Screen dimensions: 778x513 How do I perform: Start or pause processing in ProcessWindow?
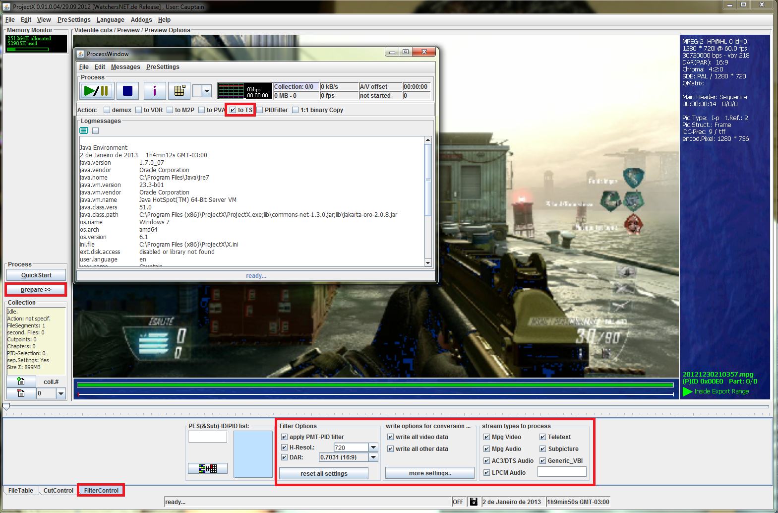pyautogui.click(x=97, y=91)
